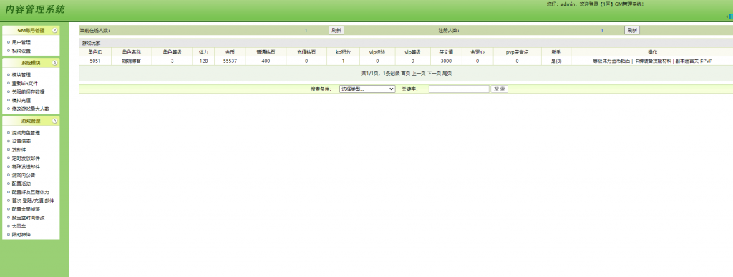
Task: Click the 游戏玩家 table caption
Action: coord(91,43)
